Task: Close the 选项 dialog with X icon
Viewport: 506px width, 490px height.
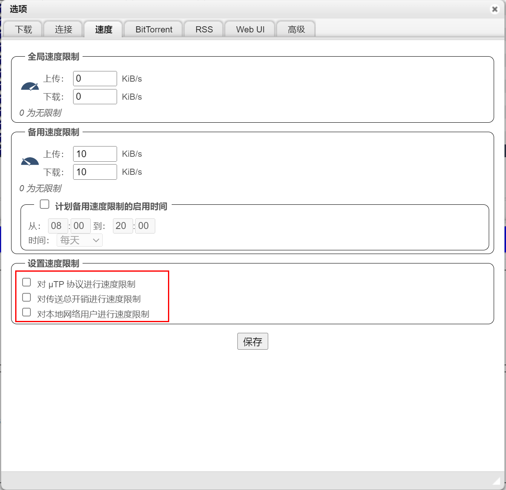Action: point(494,9)
